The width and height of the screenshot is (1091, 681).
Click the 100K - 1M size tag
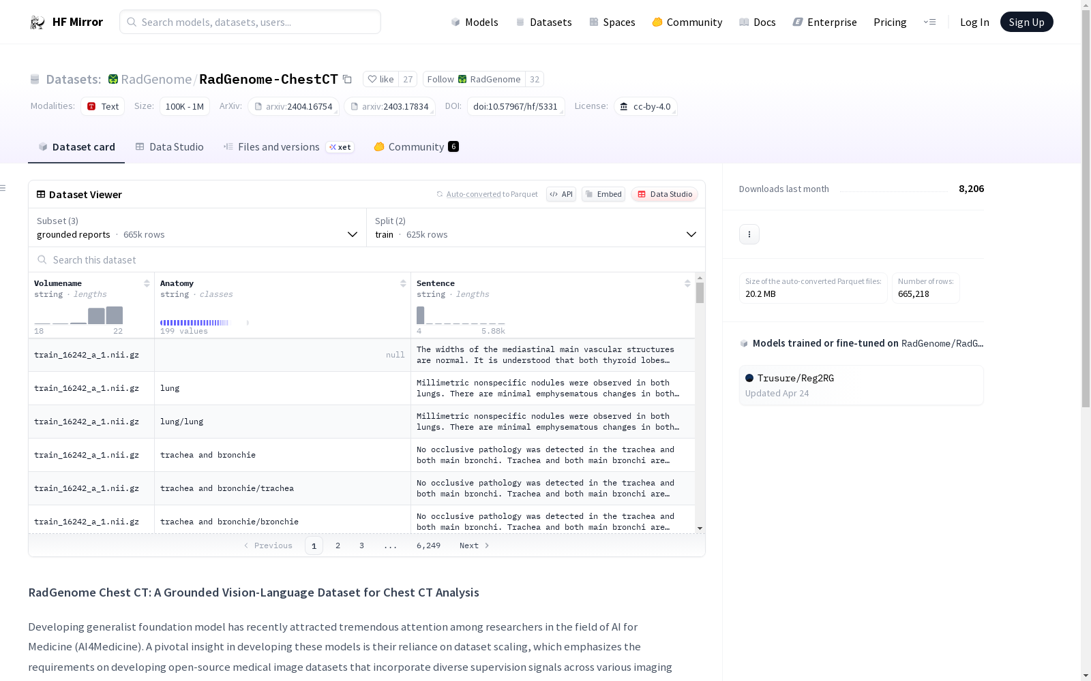pos(185,106)
